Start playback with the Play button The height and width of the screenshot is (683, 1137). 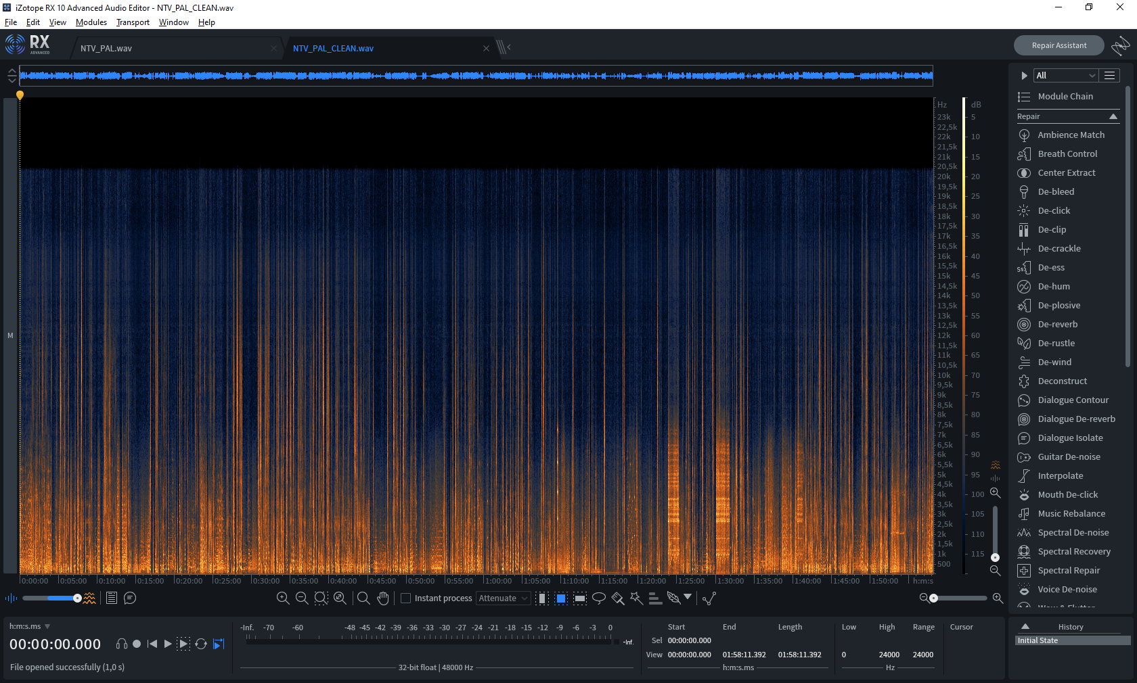[x=169, y=644]
